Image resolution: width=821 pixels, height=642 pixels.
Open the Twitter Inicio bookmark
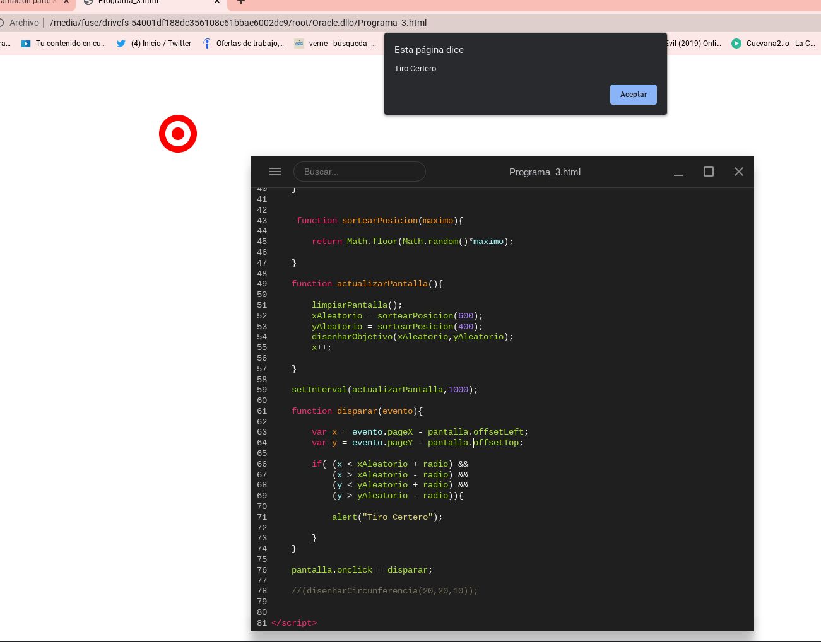click(x=154, y=44)
